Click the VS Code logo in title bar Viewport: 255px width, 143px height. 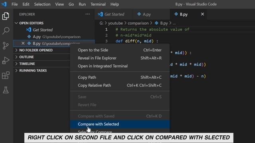pos(4,4)
